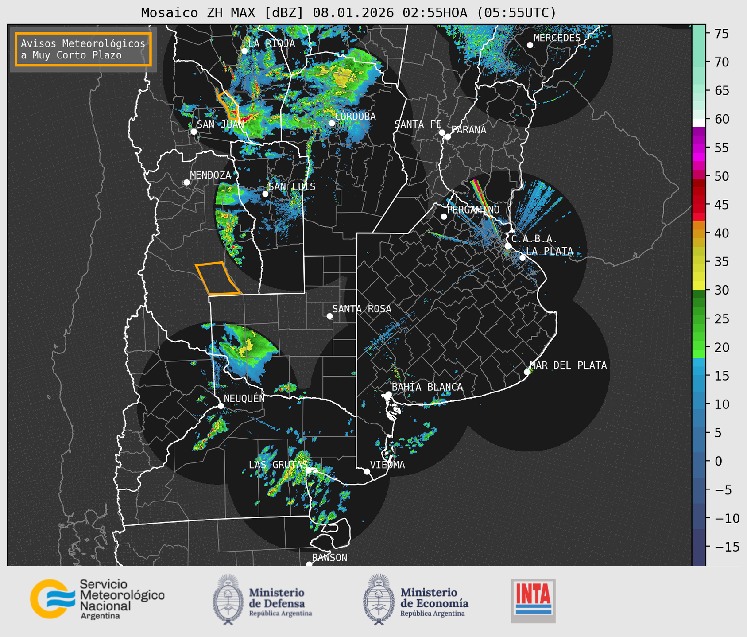Select the PERGAMINO city label

[473, 210]
